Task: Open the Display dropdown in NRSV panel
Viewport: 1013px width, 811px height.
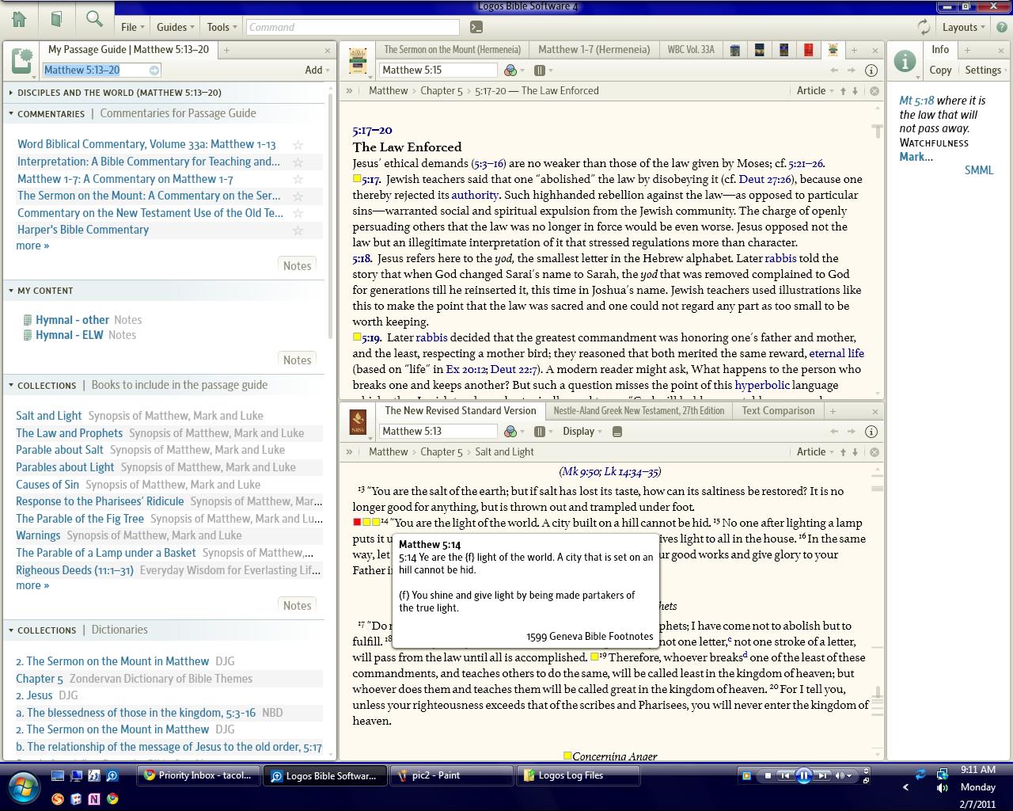Action: pos(582,432)
